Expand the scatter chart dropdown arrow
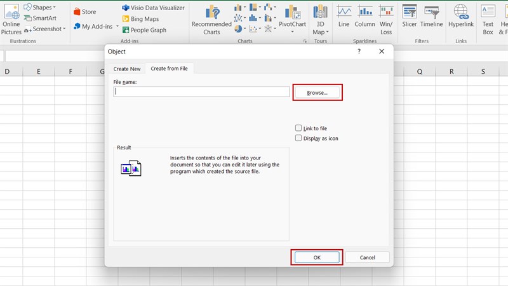Screen dimensions: 508x286 point(260,29)
